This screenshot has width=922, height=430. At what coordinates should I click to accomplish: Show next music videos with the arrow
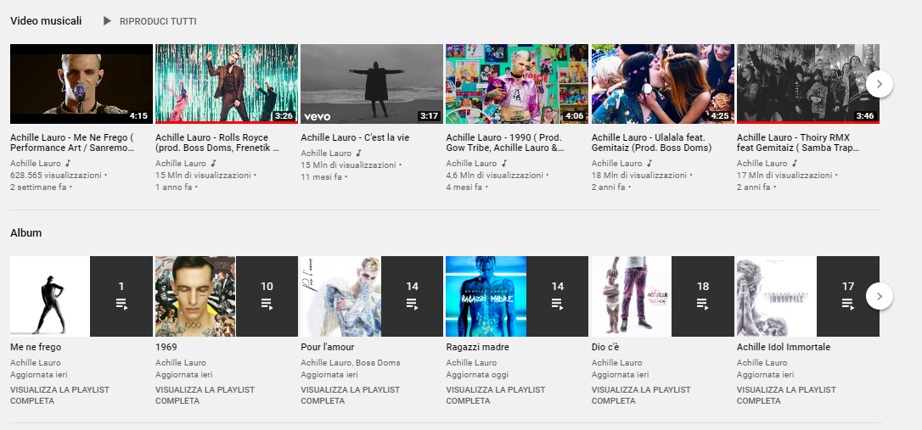pyautogui.click(x=879, y=84)
